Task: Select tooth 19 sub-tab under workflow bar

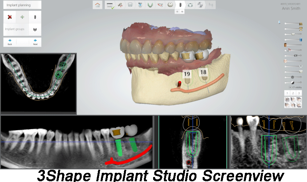Action: pos(182,12)
